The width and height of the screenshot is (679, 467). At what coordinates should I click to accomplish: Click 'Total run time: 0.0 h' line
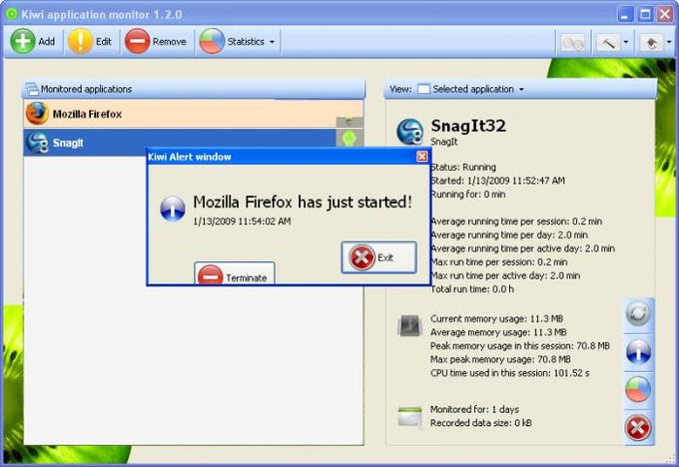[x=472, y=289]
